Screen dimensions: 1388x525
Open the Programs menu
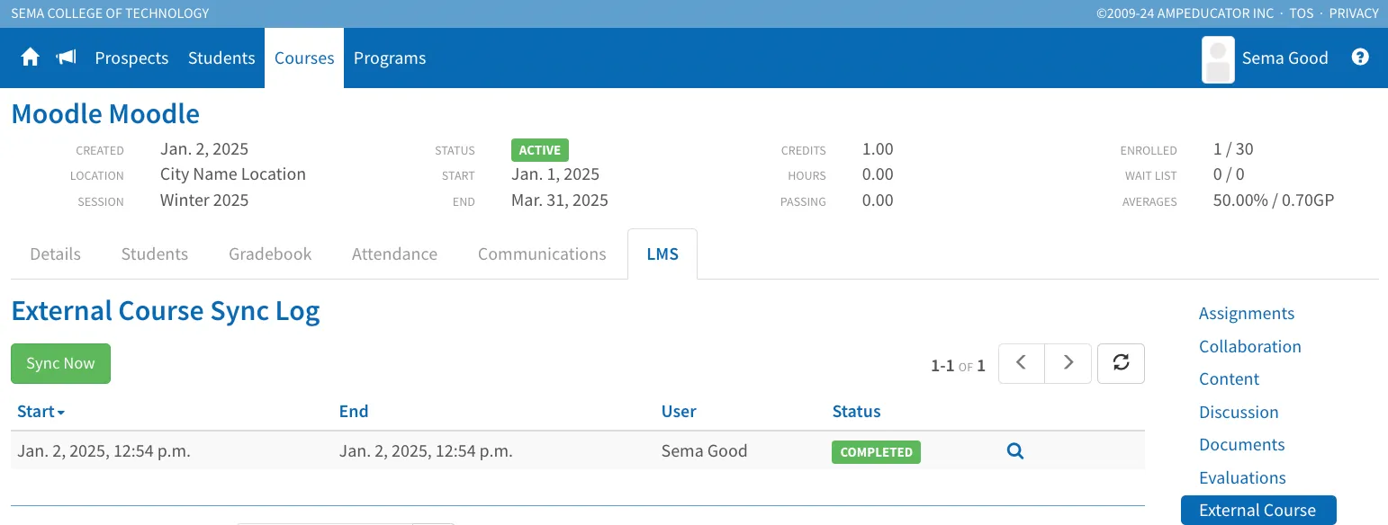coord(390,58)
